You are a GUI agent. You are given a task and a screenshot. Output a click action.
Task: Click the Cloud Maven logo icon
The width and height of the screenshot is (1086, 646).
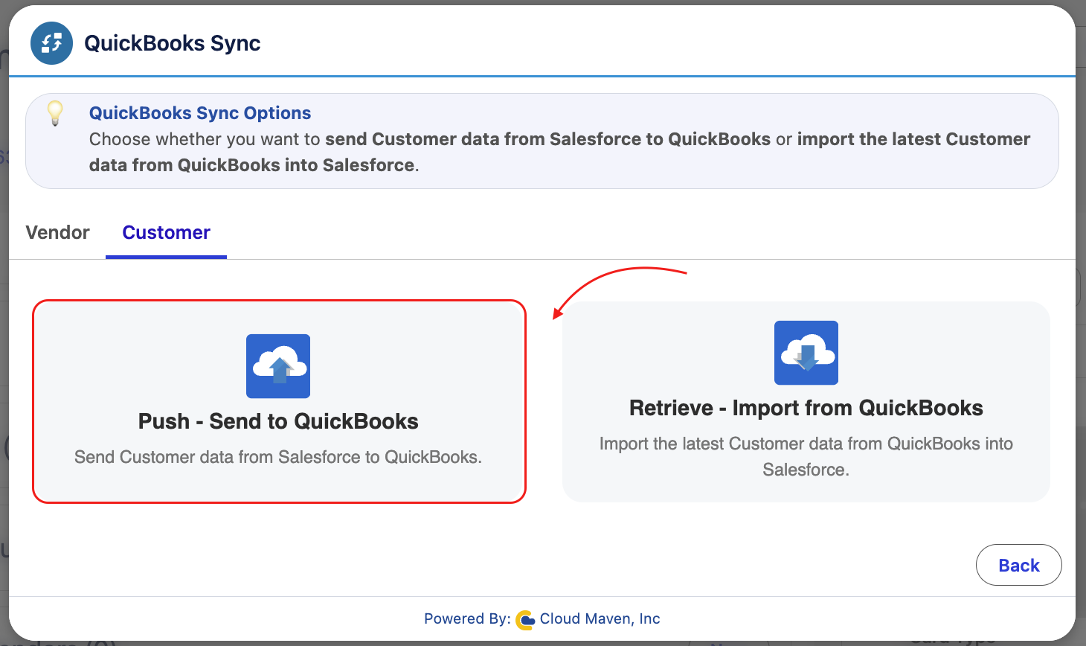pyautogui.click(x=525, y=619)
